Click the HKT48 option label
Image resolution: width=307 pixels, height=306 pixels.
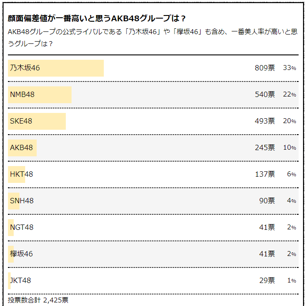tap(21, 174)
